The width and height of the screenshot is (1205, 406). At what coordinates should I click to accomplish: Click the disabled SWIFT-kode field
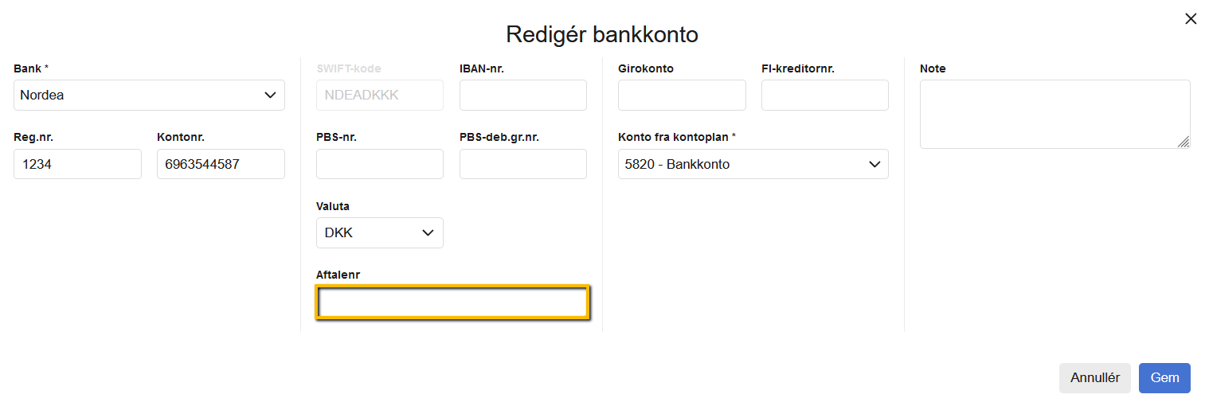pyautogui.click(x=379, y=96)
